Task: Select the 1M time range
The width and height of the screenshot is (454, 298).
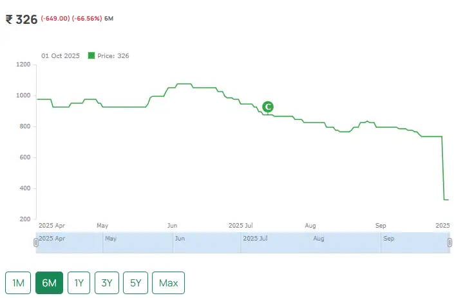Action: [18, 283]
